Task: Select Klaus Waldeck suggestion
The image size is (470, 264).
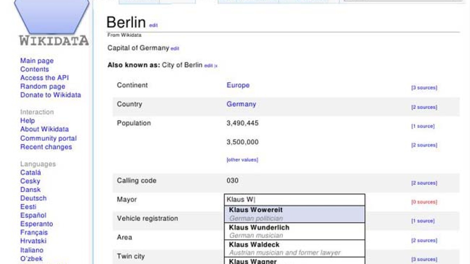Action: 295,248
